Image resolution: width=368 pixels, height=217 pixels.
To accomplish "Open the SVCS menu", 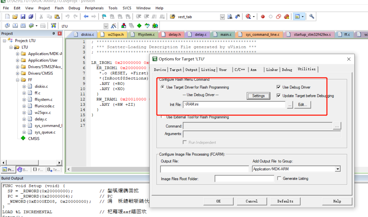I will pos(127,8).
